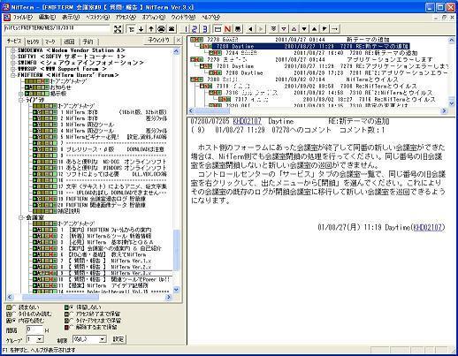The image size is (458, 356).
Task: Select 解除するまで保留 radio option
Action: click(72, 327)
